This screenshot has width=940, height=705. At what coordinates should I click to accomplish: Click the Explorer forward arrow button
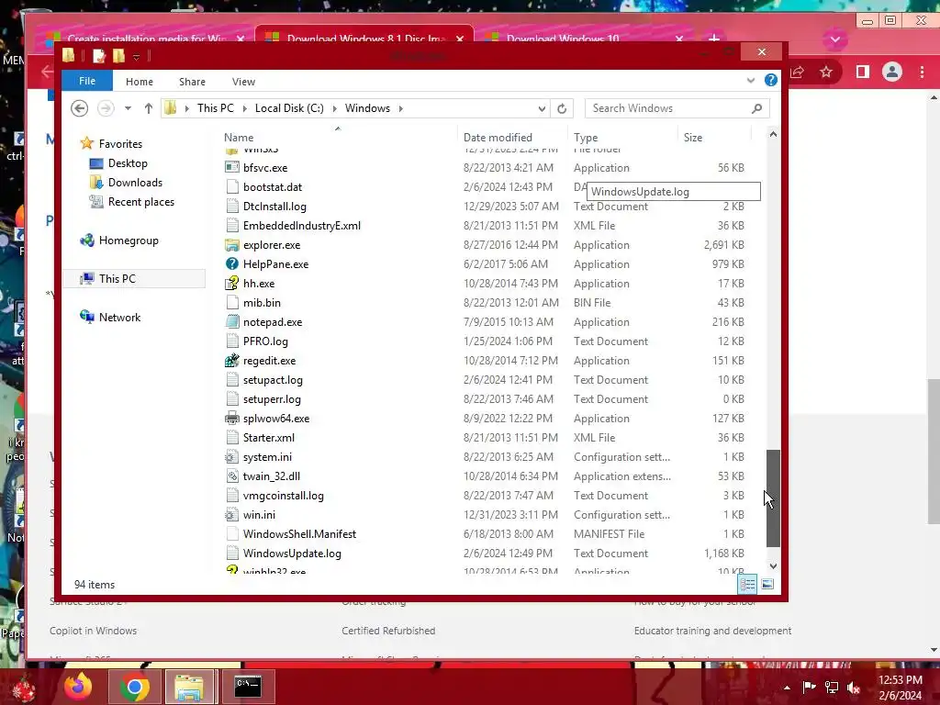(106, 108)
